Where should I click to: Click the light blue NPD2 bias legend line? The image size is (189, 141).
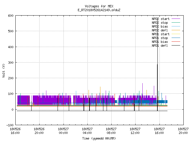click(x=176, y=26)
